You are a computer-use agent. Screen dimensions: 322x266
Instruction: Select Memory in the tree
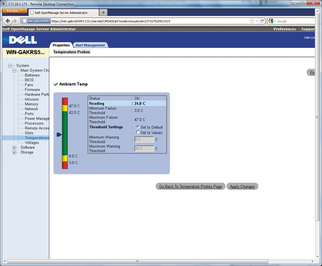tap(31, 104)
